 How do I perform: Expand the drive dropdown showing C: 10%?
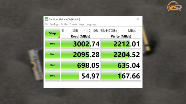click(x=107, y=31)
